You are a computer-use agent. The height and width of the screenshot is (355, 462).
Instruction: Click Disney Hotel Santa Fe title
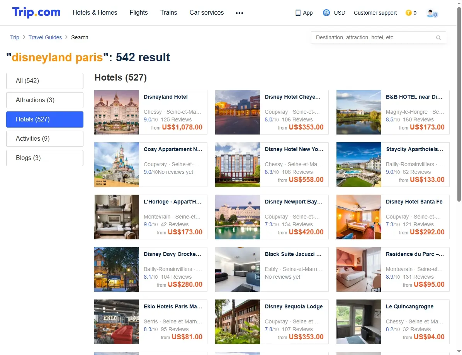tap(414, 202)
